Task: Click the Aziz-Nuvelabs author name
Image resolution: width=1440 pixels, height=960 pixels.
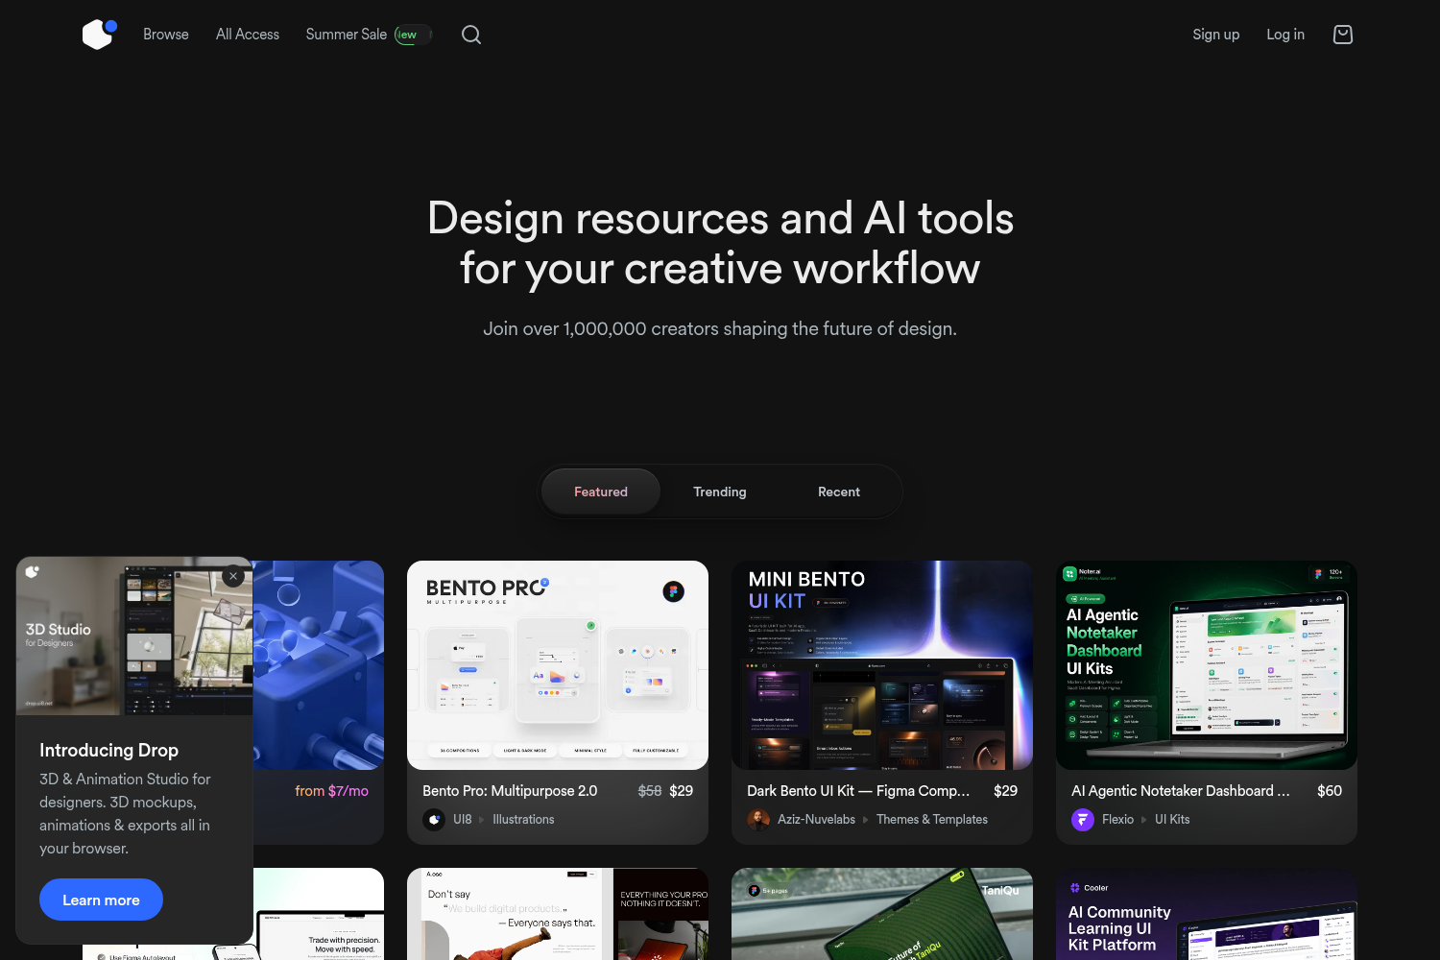Action: tap(816, 820)
